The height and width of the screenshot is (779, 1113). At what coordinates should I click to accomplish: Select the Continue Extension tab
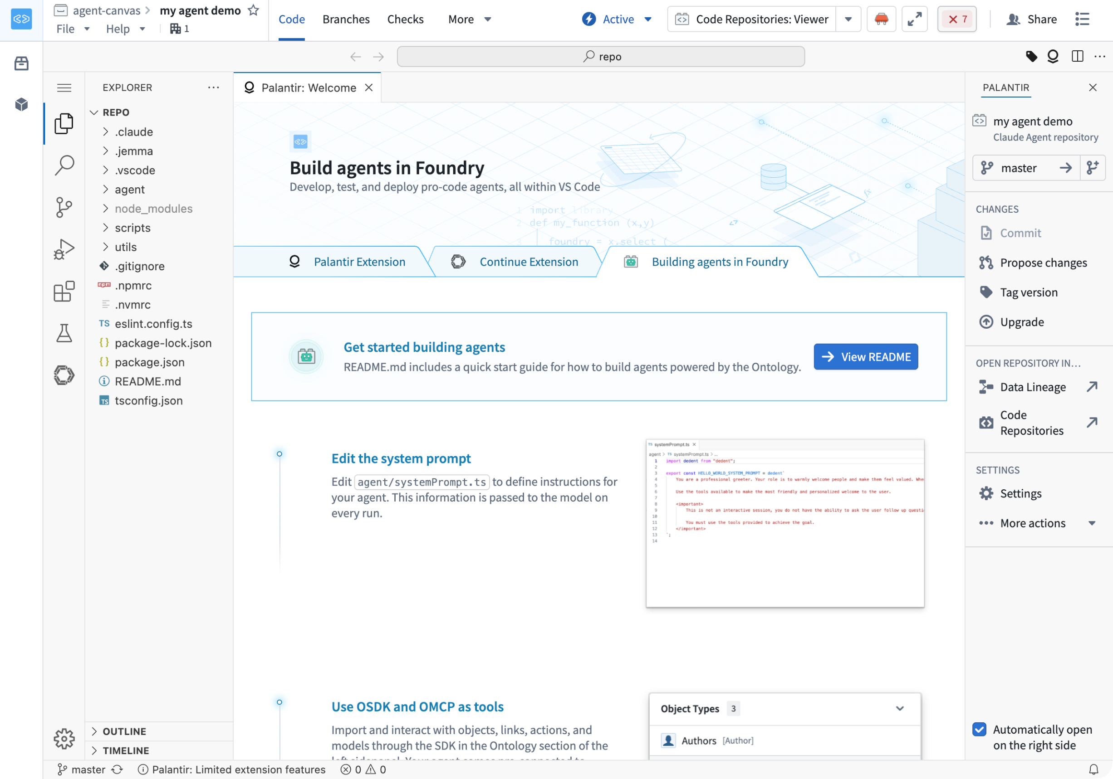click(515, 262)
